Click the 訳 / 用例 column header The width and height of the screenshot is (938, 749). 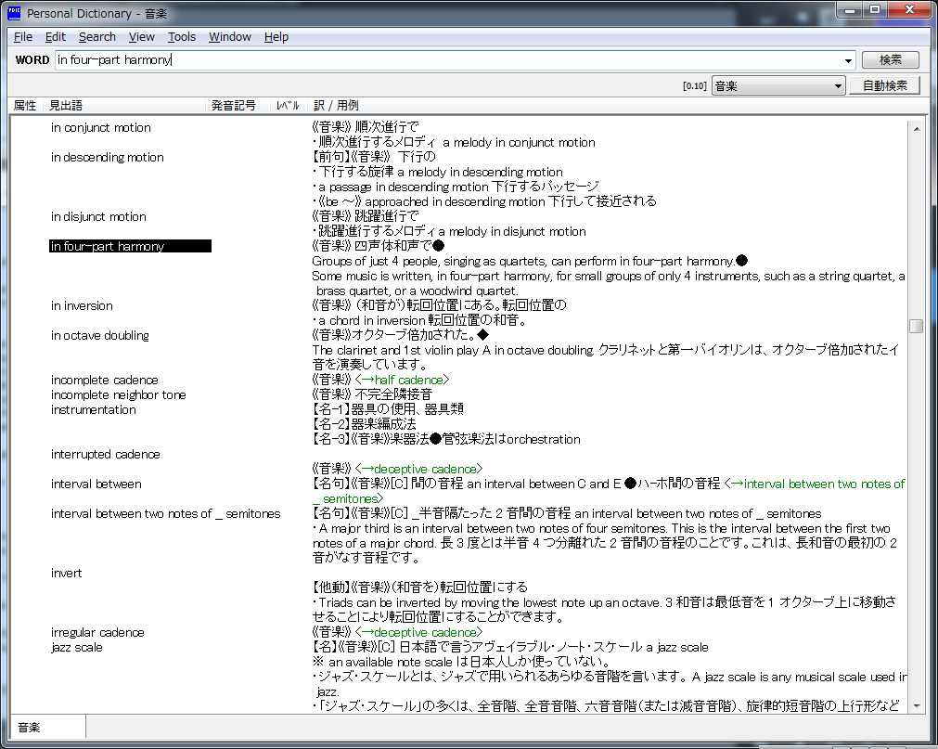coord(336,106)
